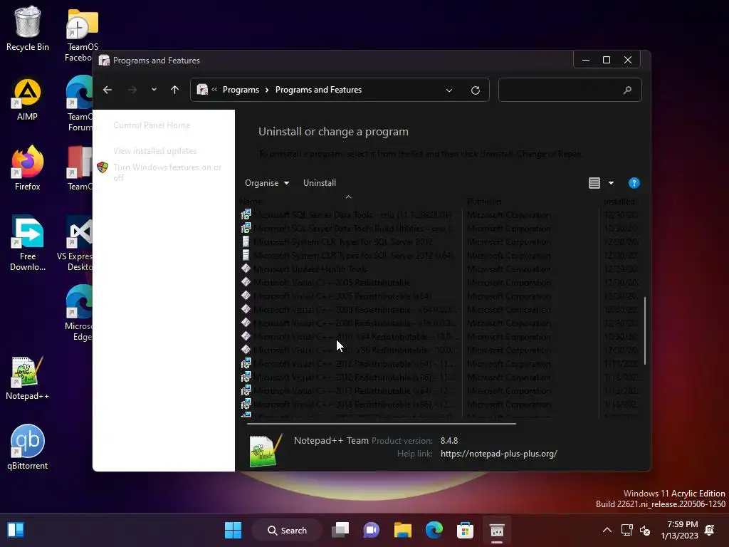
Task: Select Microsoft Visual C++ 2005 Redistributable (x64)
Action: coord(439,296)
